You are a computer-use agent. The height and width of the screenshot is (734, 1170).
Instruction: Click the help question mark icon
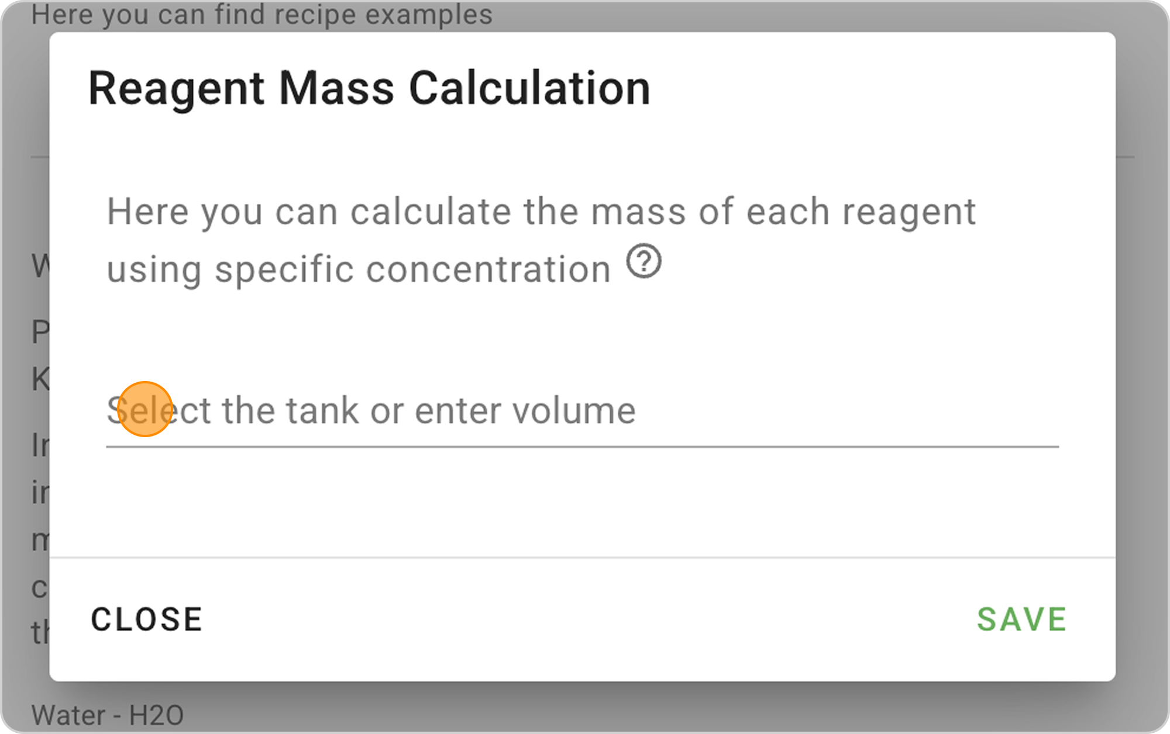tap(643, 261)
